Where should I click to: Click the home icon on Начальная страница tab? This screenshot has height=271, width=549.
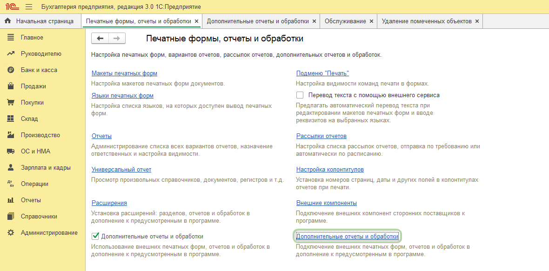(8, 21)
